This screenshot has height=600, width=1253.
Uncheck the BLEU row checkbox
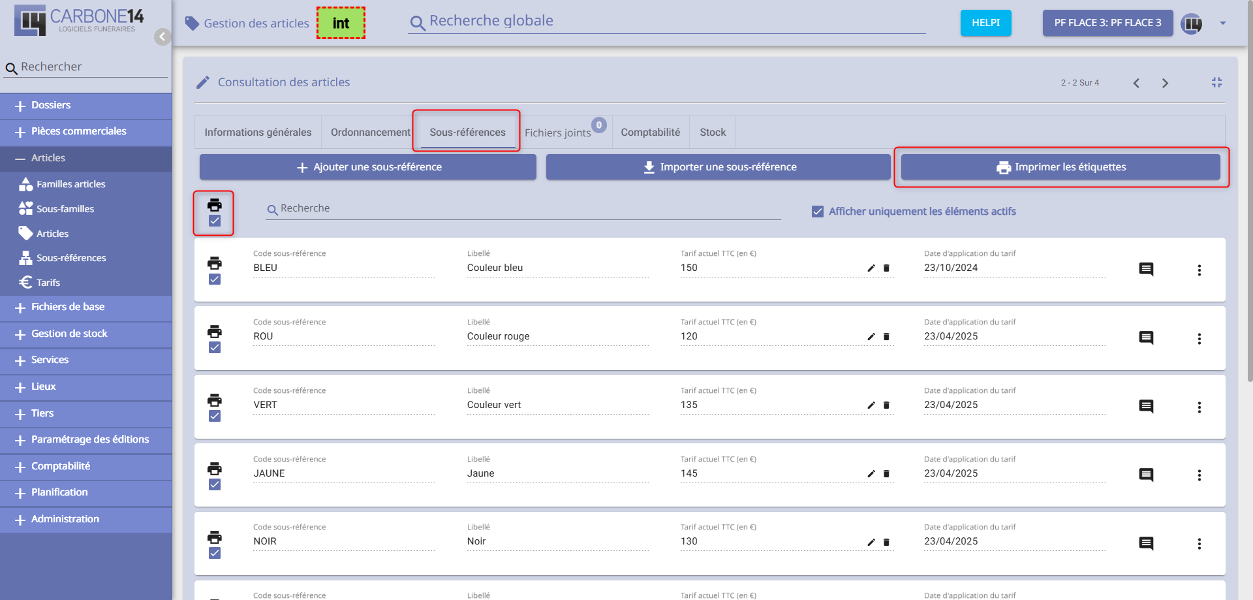[x=215, y=279]
